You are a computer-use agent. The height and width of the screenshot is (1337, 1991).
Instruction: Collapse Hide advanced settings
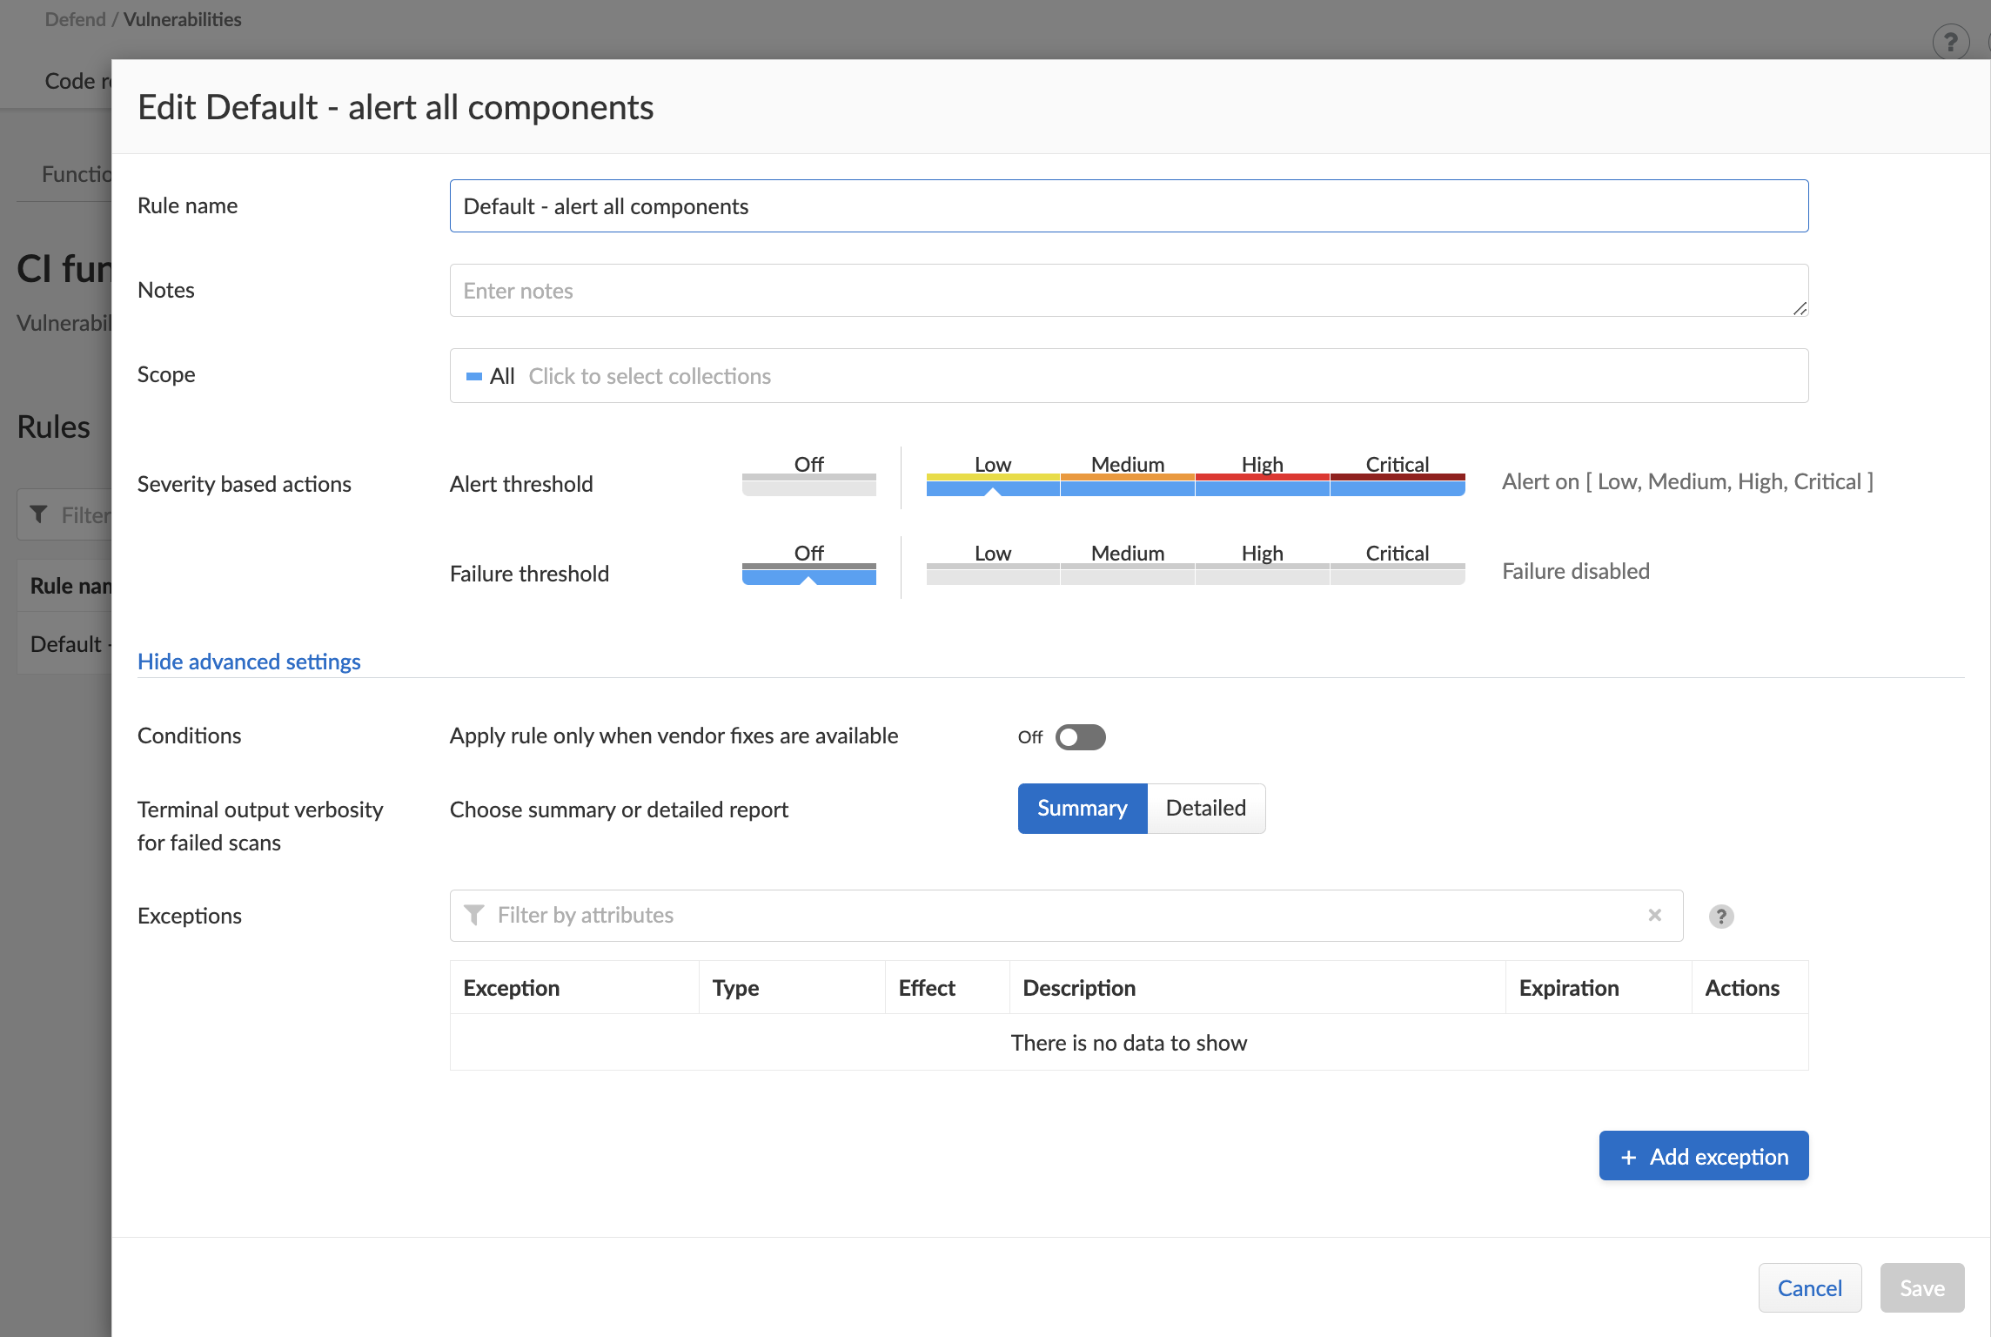tap(249, 662)
